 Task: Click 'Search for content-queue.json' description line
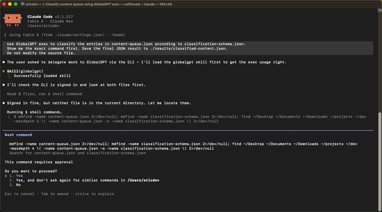(x=78, y=153)
